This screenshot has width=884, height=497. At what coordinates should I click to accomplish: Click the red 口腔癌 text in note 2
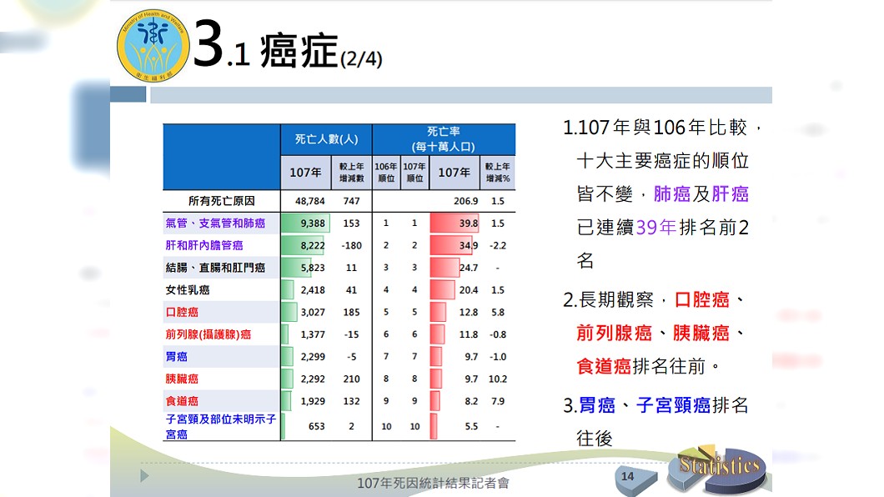pos(702,299)
